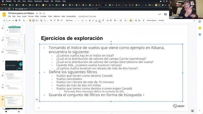The image size is (203, 114).
Task: Click the Animate button
Action: [x=161, y=20]
